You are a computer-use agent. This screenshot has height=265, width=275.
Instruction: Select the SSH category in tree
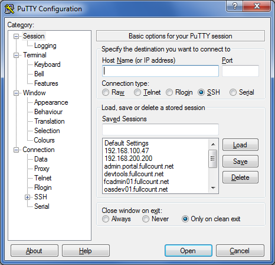pyautogui.click(x=41, y=197)
